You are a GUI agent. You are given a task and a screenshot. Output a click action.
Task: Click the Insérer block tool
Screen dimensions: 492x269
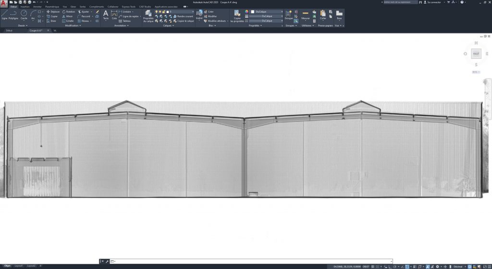coord(199,15)
